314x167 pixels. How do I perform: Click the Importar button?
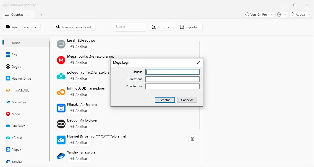(162, 27)
